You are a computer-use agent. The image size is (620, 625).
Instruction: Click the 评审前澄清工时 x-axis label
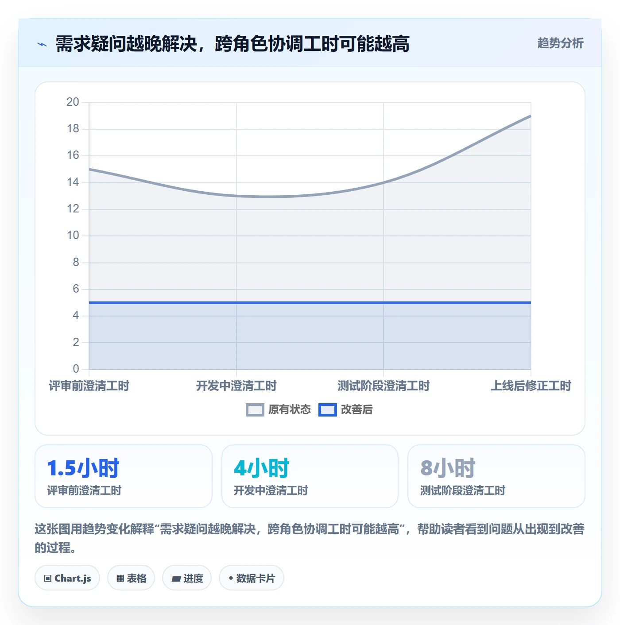tap(89, 386)
